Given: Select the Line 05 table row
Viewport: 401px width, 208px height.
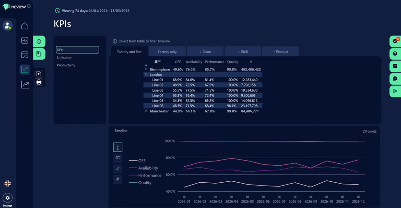Looking at the screenshot, I should pos(203,100).
